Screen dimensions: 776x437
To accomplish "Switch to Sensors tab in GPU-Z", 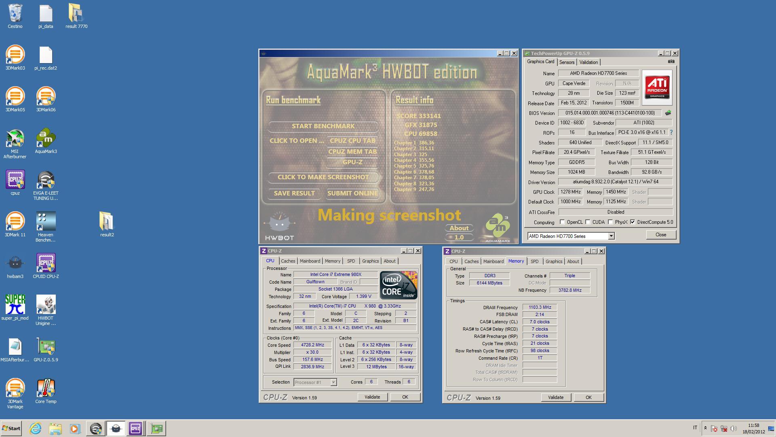I will pos(567,62).
